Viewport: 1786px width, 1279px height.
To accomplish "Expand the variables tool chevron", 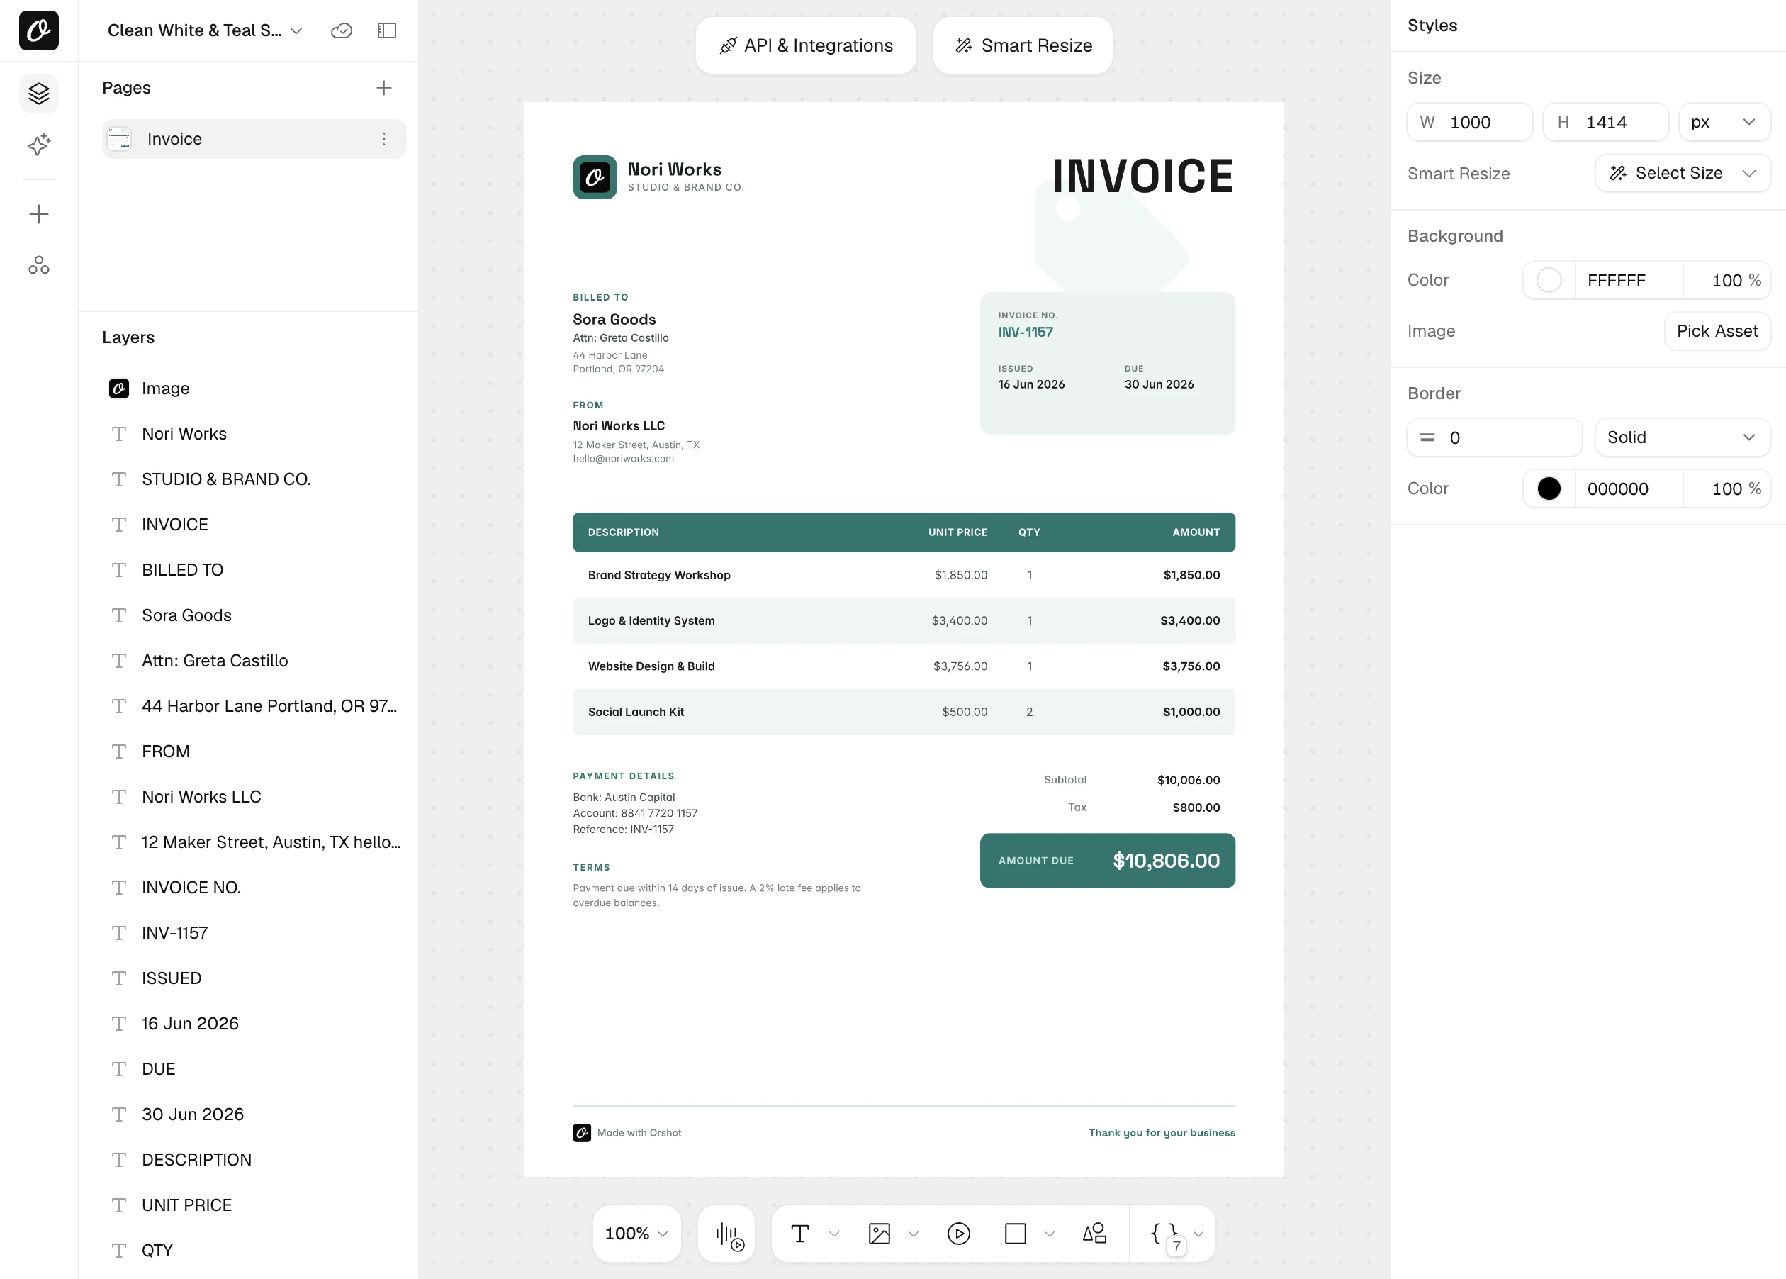I will point(1198,1234).
